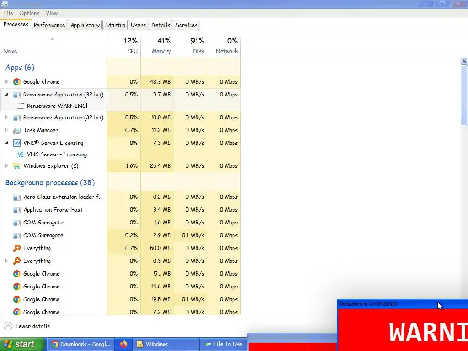The height and width of the screenshot is (351, 468).
Task: Click the Fewer details link
Action: 33,326
